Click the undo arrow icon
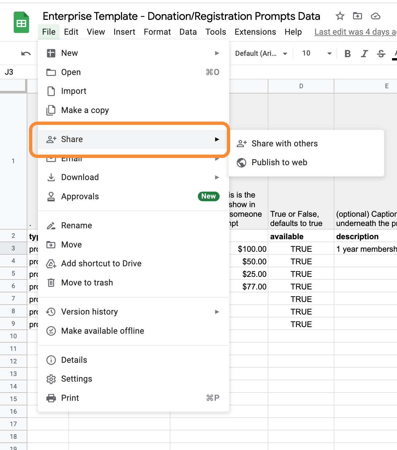 pyautogui.click(x=26, y=54)
